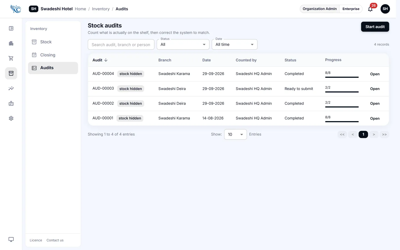Image resolution: width=400 pixels, height=250 pixels.
Task: Go to Inventory breadcrumb
Action: coord(101,9)
